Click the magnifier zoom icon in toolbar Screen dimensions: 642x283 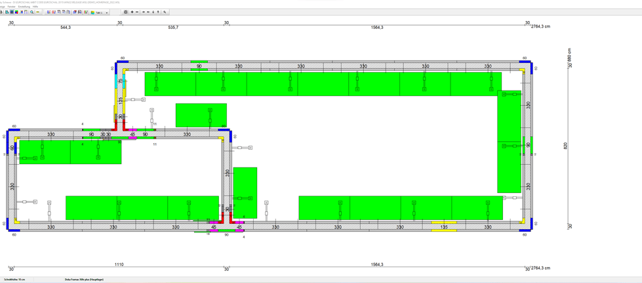[31, 12]
